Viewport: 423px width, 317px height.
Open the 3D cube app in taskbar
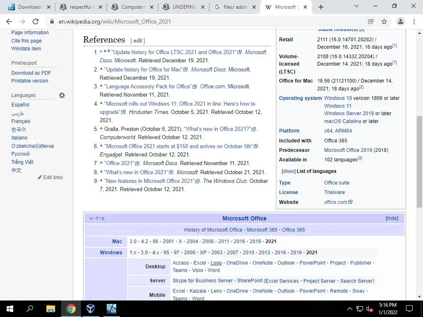pyautogui.click(x=90, y=309)
